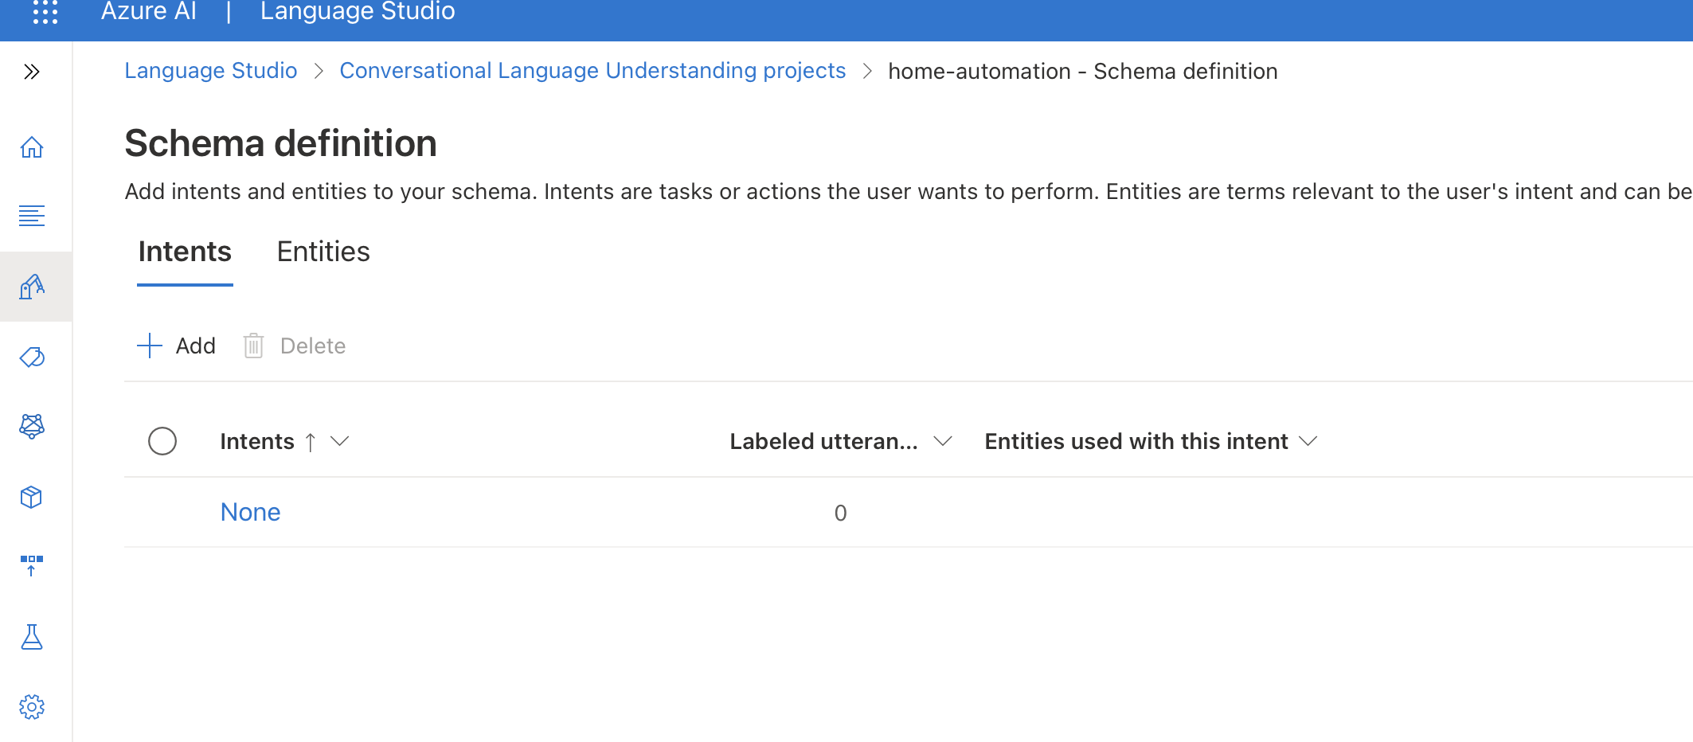Viewport: 1693px width, 742px height.
Task: Open the Project settings gear icon in sidebar
Action: pyautogui.click(x=32, y=707)
